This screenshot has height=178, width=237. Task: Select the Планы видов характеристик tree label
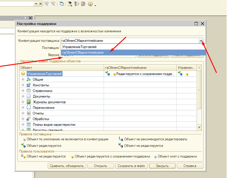coord(54,125)
